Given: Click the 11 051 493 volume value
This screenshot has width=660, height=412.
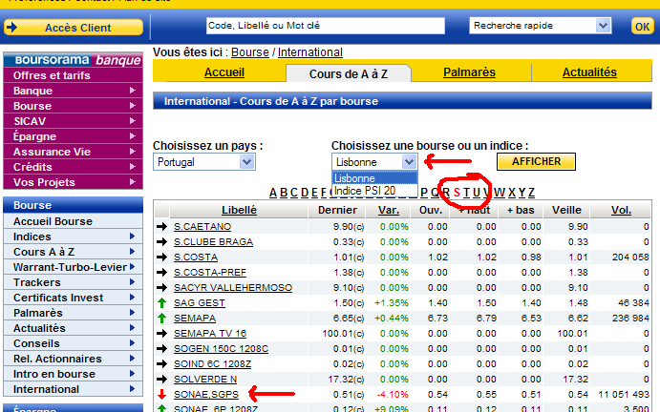Looking at the screenshot, I should click(x=624, y=394).
